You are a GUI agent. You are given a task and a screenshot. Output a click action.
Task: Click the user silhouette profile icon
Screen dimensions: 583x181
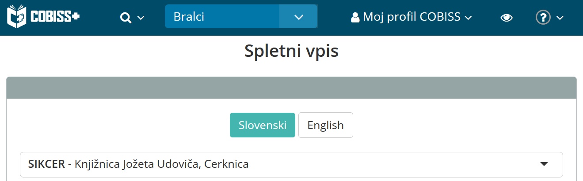[355, 17]
